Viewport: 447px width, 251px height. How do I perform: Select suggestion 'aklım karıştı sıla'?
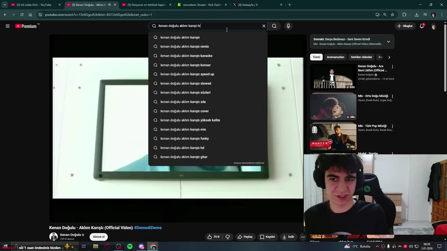[208, 102]
